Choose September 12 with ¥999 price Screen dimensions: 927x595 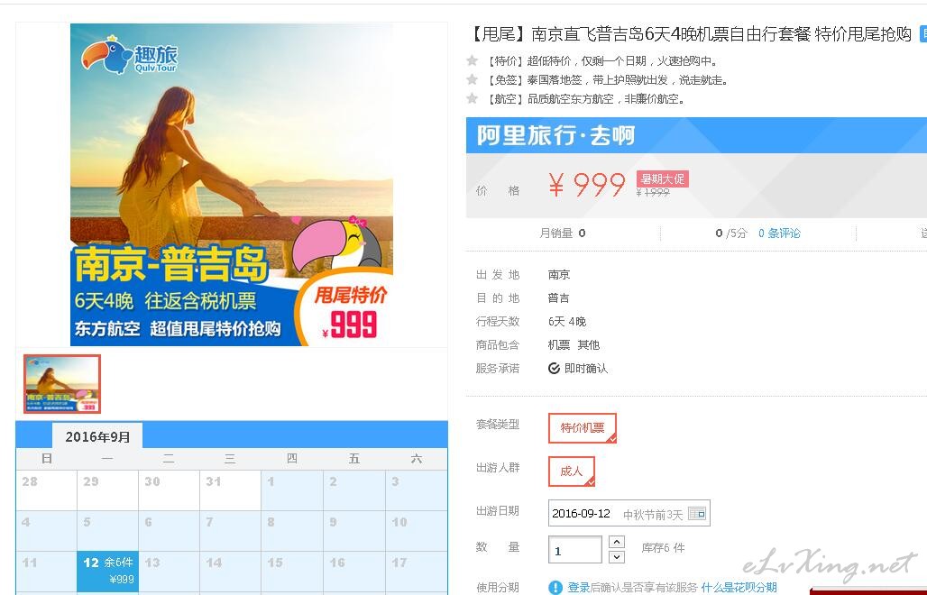point(107,572)
